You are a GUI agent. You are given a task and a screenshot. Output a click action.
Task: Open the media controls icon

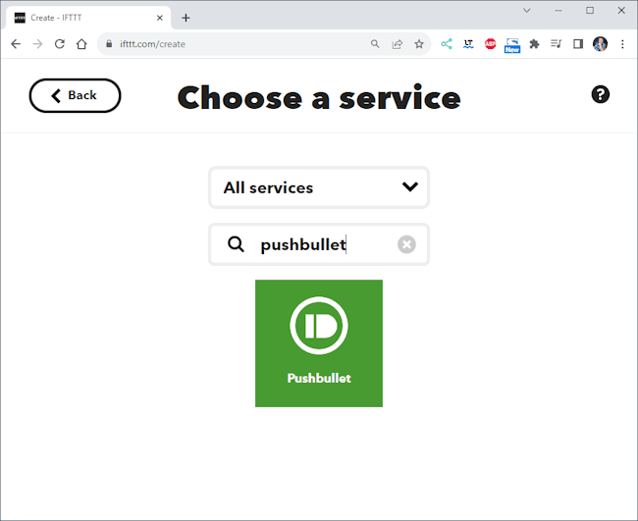(557, 44)
